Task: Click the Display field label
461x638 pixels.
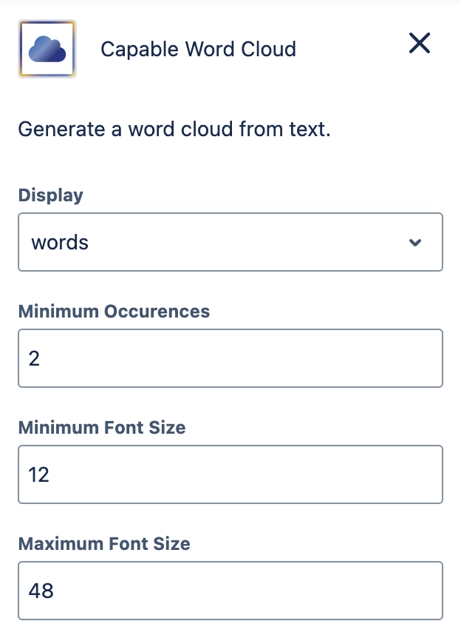Action: [50, 195]
